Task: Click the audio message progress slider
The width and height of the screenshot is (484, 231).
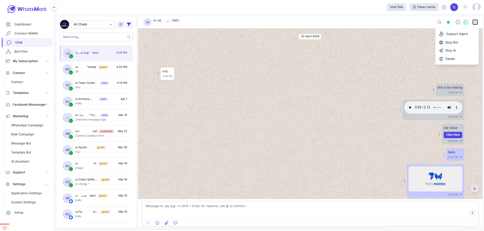Action: pos(438,107)
